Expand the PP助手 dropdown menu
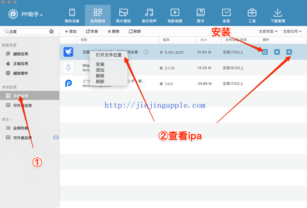The width and height of the screenshot is (307, 208). (41, 15)
